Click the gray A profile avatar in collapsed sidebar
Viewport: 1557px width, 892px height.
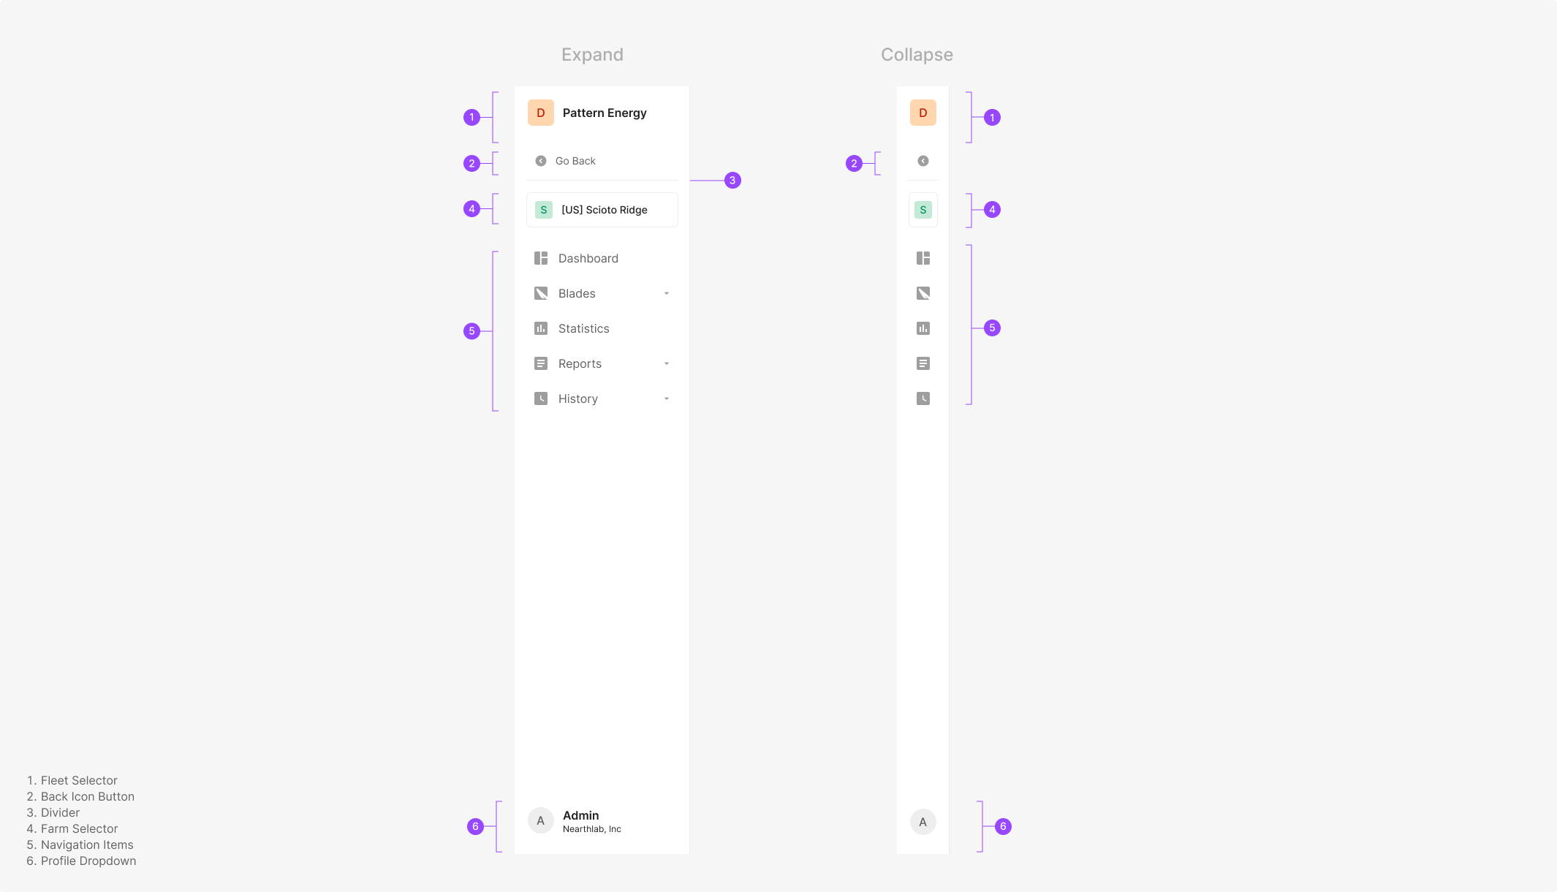coord(923,822)
